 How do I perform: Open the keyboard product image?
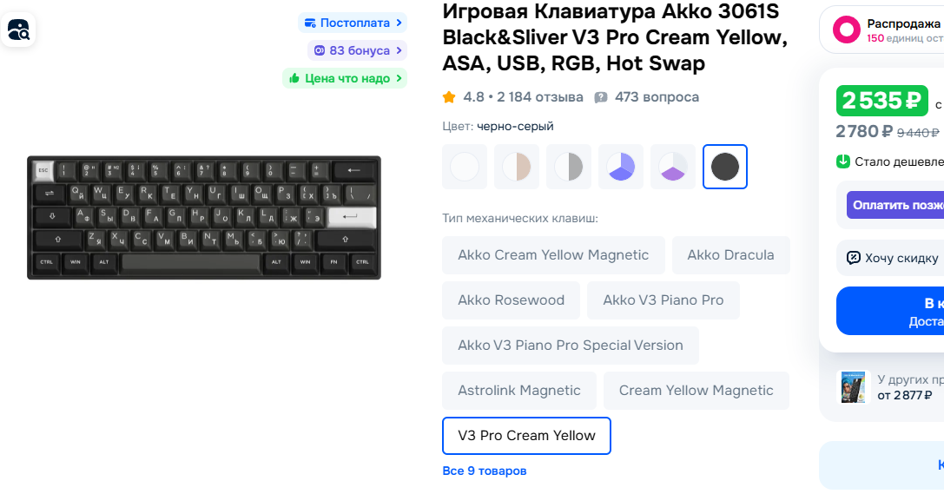point(204,217)
